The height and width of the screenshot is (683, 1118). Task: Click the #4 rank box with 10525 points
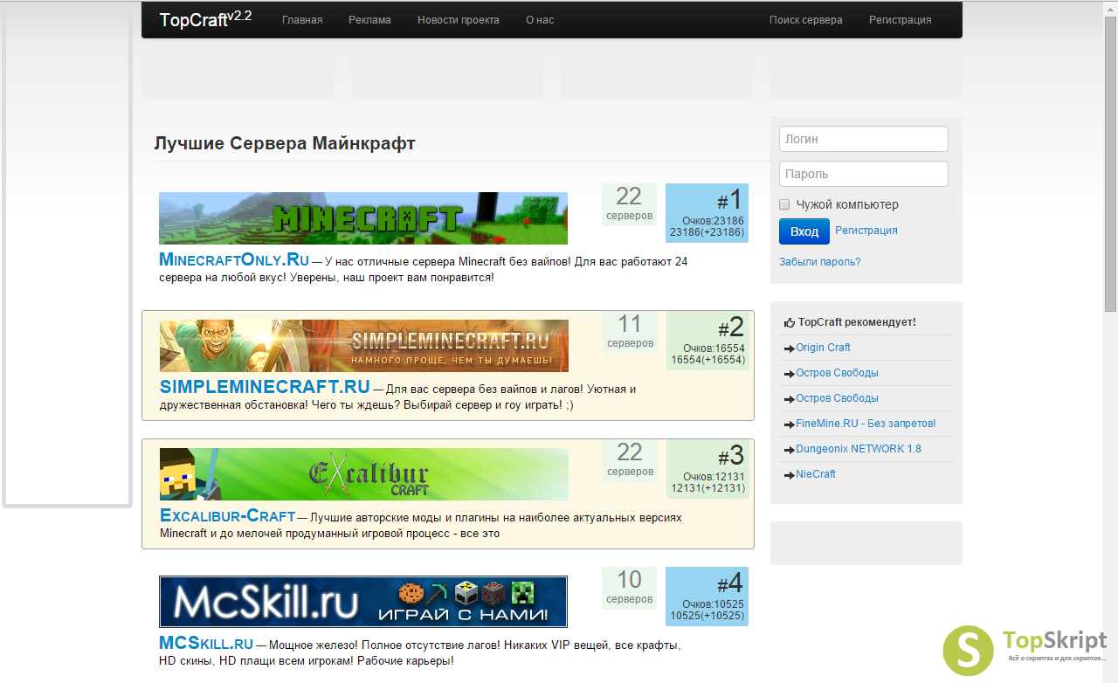pos(707,597)
